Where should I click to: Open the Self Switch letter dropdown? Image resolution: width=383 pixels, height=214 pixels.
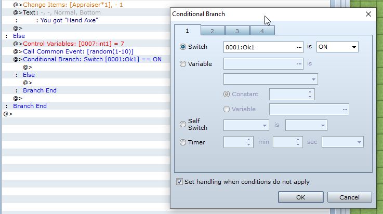[x=246, y=125]
